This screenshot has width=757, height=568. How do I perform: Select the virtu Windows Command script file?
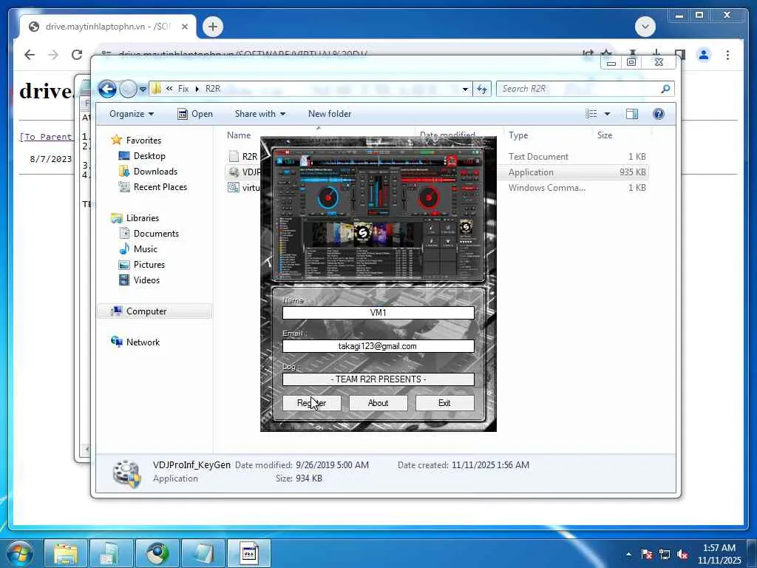pyautogui.click(x=243, y=187)
